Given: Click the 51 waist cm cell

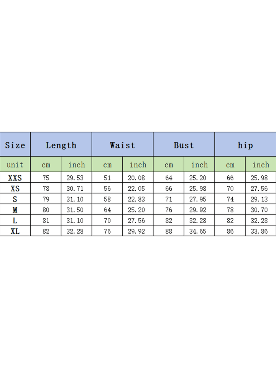Looking at the screenshot, I should pos(107,177).
